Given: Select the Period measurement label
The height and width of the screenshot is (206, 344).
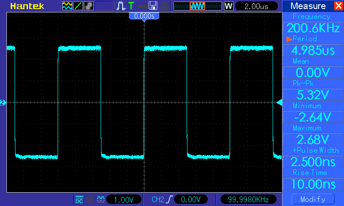Looking at the screenshot, I should pyautogui.click(x=305, y=39).
